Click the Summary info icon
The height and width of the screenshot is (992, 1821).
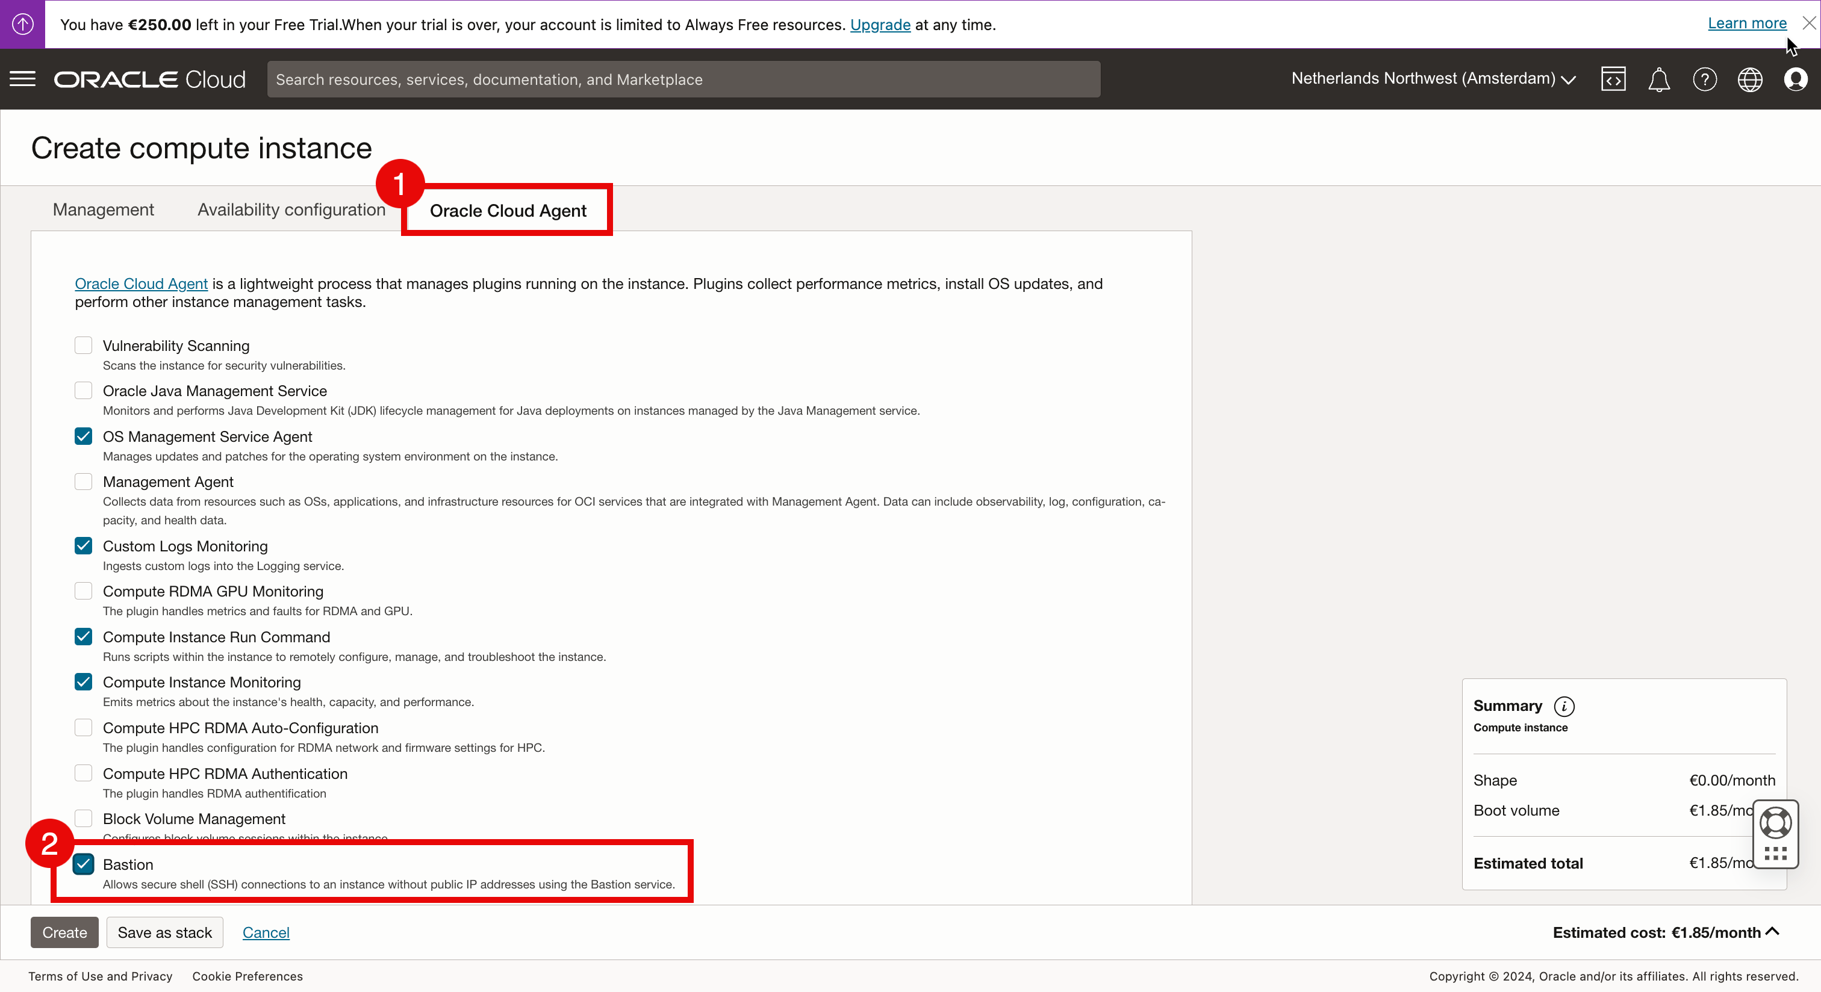pos(1564,706)
